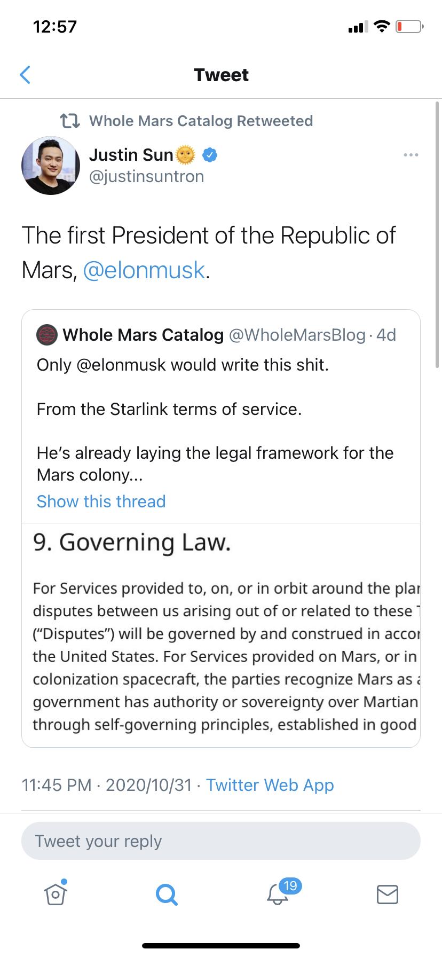Go to the Home tab
442x957 pixels.
tap(56, 894)
